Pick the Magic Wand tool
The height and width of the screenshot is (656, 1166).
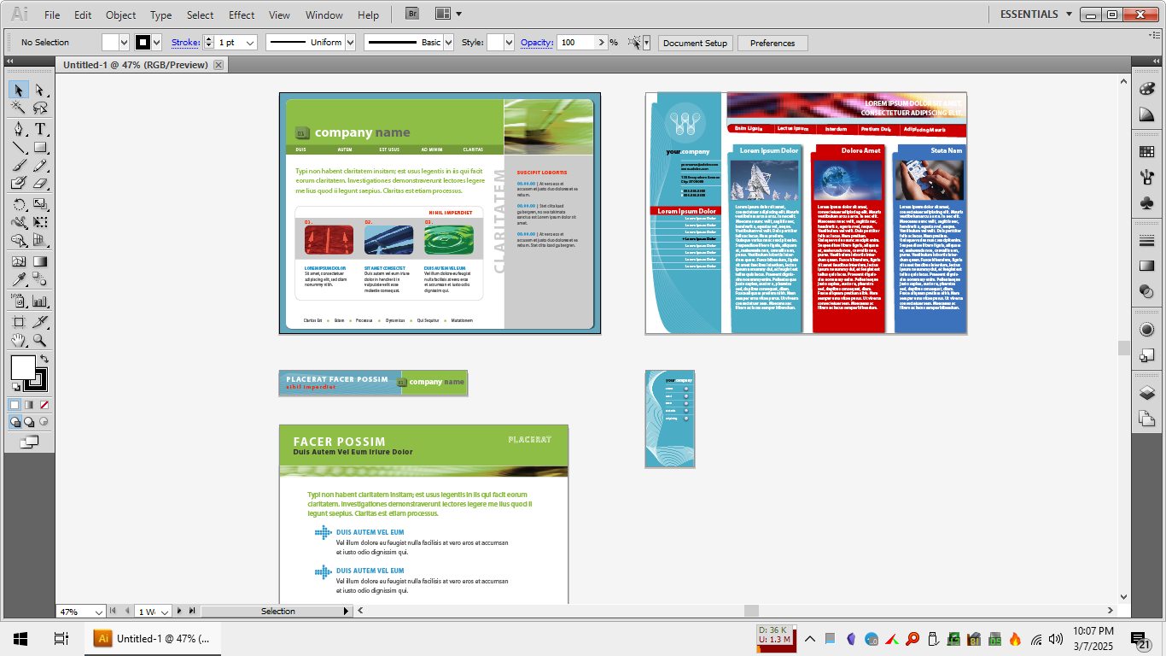(x=19, y=108)
